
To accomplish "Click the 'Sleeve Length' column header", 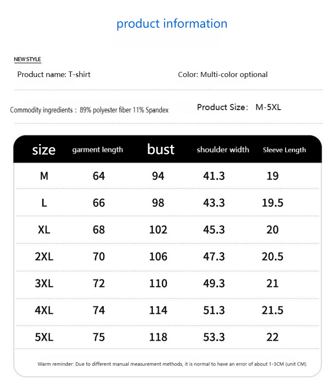I will (x=285, y=150).
